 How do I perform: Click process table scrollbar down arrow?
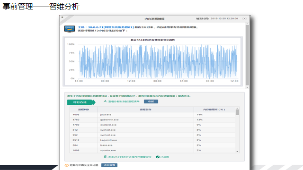click(237, 152)
